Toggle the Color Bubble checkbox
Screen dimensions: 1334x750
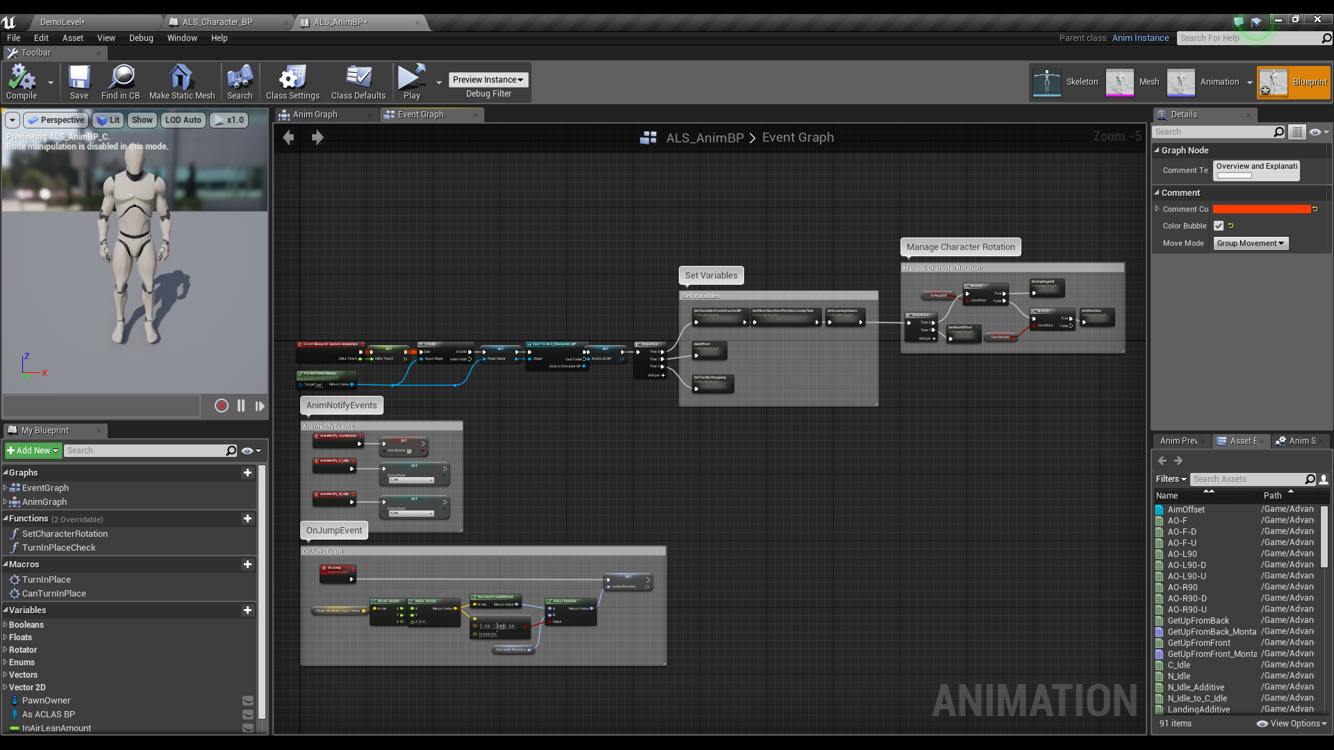[1218, 225]
